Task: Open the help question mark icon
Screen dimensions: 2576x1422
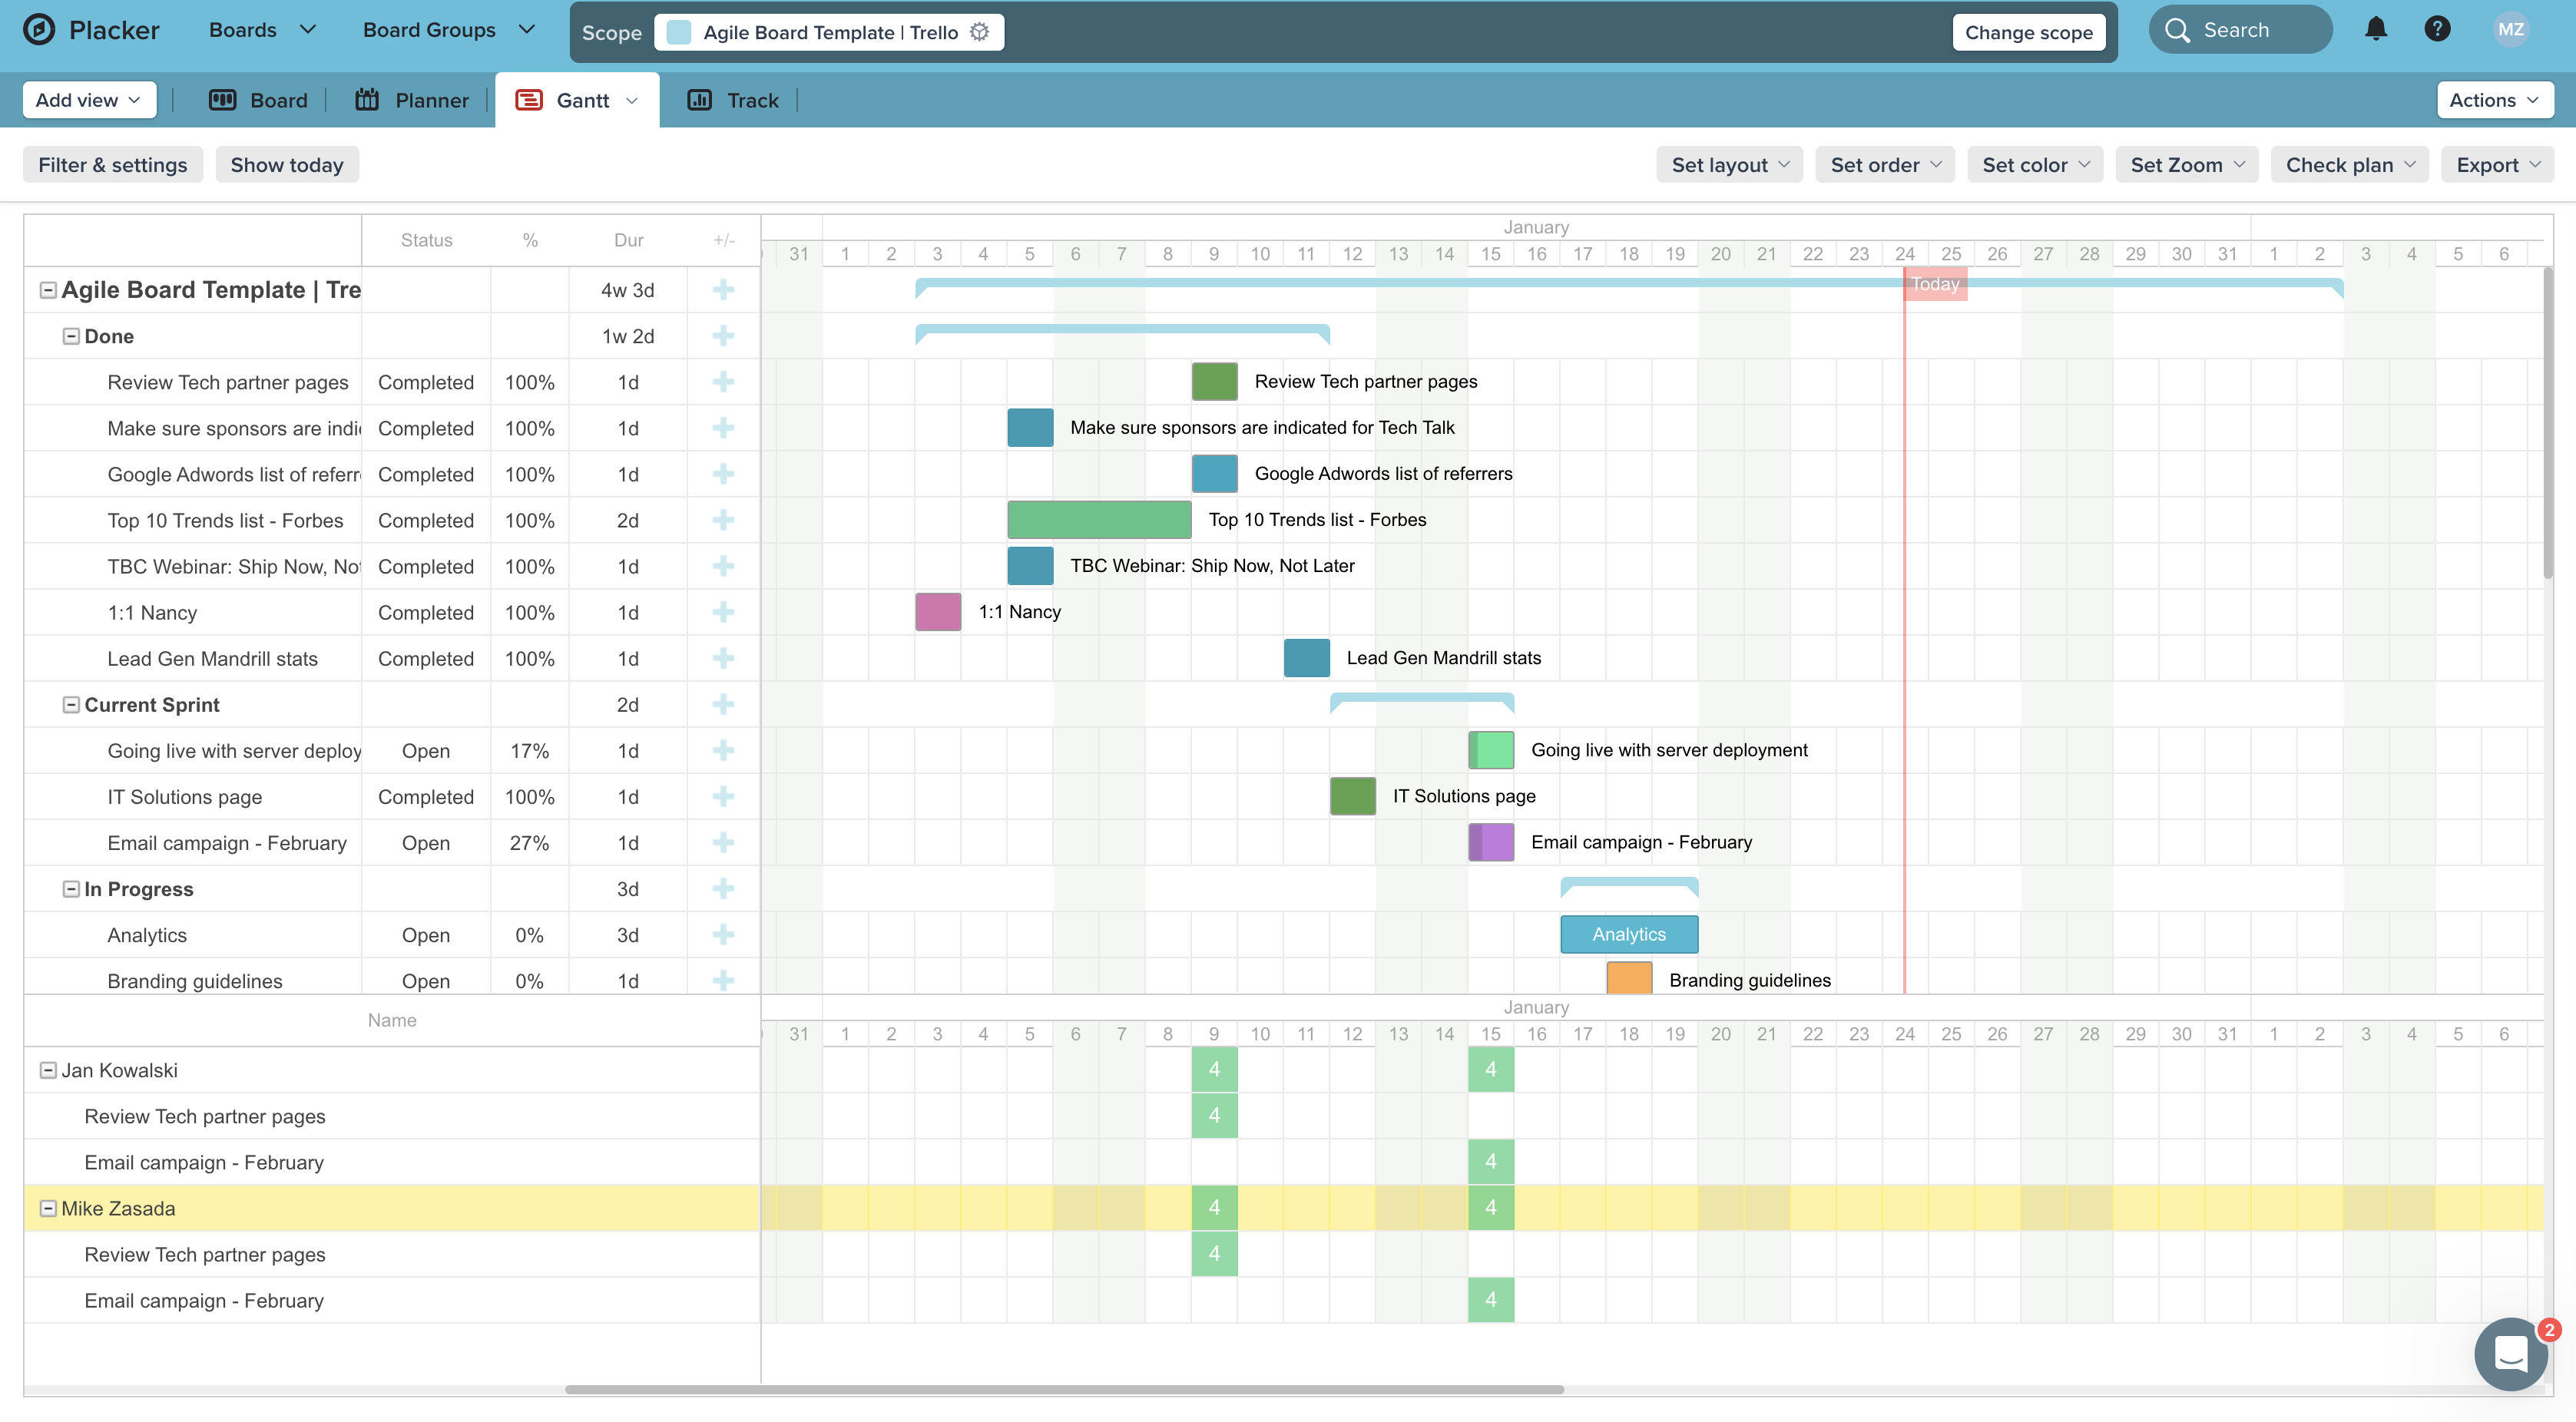Action: (2437, 30)
